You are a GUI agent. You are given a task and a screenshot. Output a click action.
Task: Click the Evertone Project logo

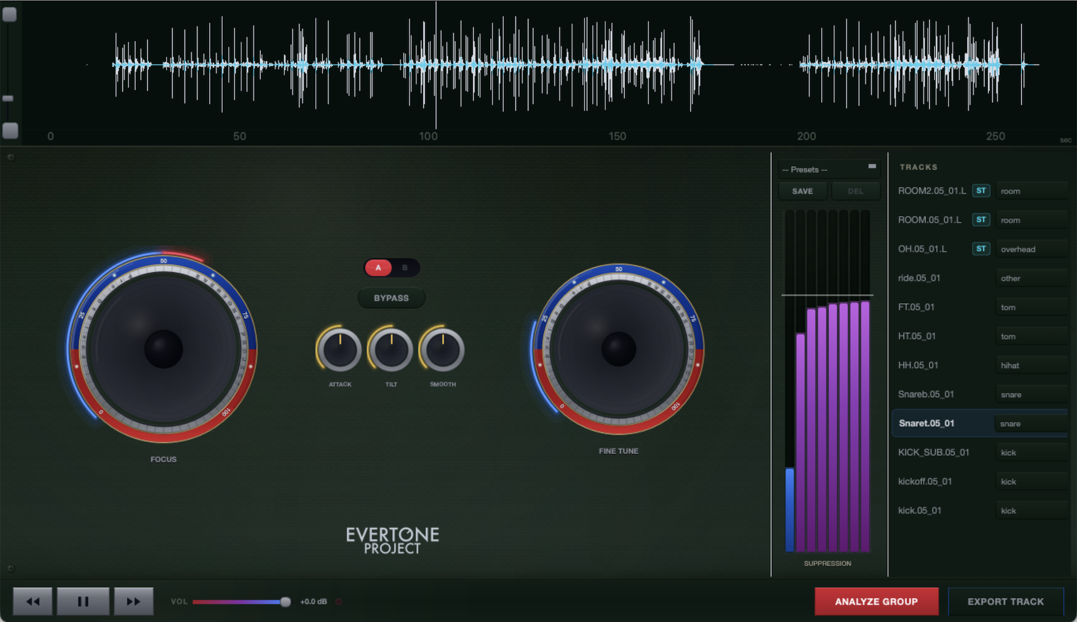click(x=392, y=541)
